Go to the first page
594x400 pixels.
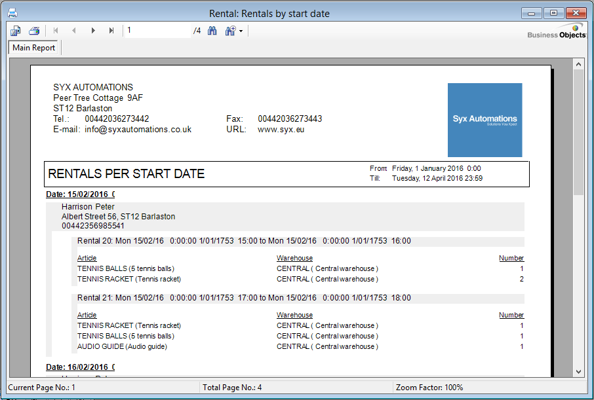(56, 31)
